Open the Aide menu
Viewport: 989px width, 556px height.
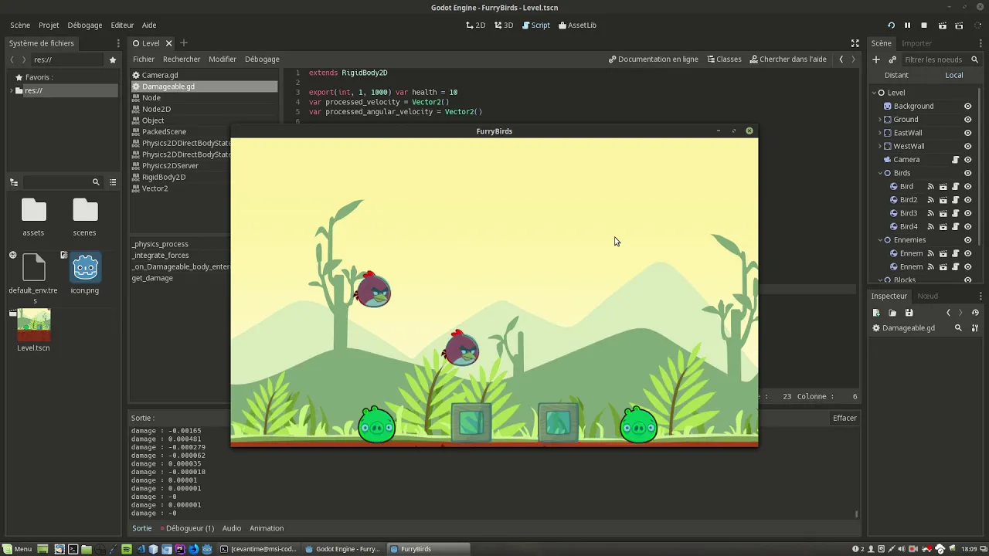pos(149,25)
